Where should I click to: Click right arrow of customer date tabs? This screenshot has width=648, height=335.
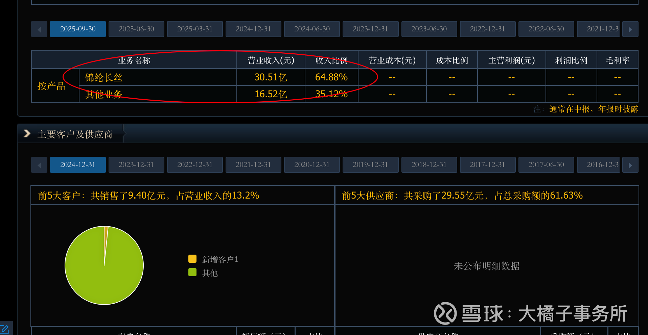(x=630, y=165)
